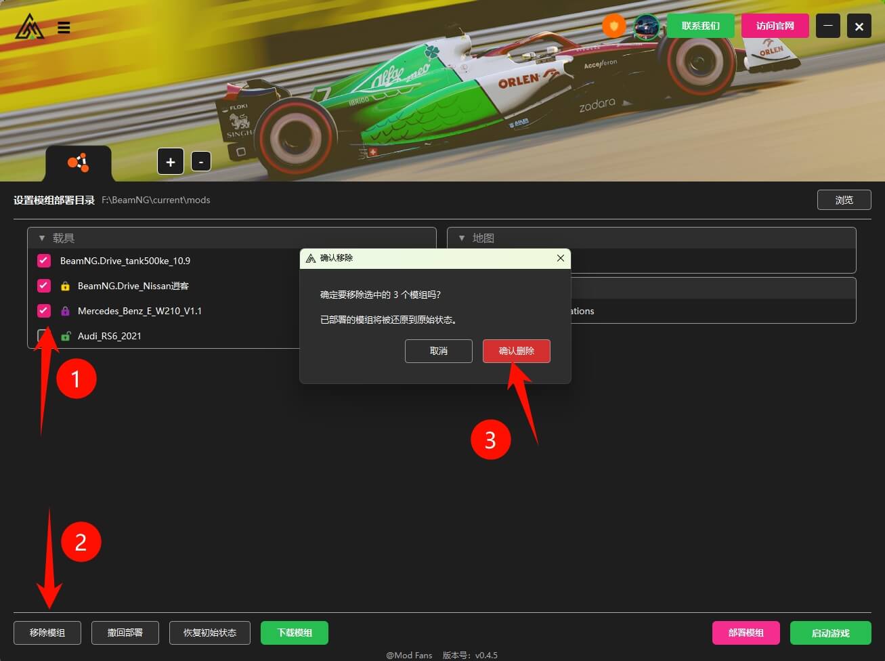The image size is (885, 661).
Task: Collapse the 地图 maps section
Action: click(462, 238)
